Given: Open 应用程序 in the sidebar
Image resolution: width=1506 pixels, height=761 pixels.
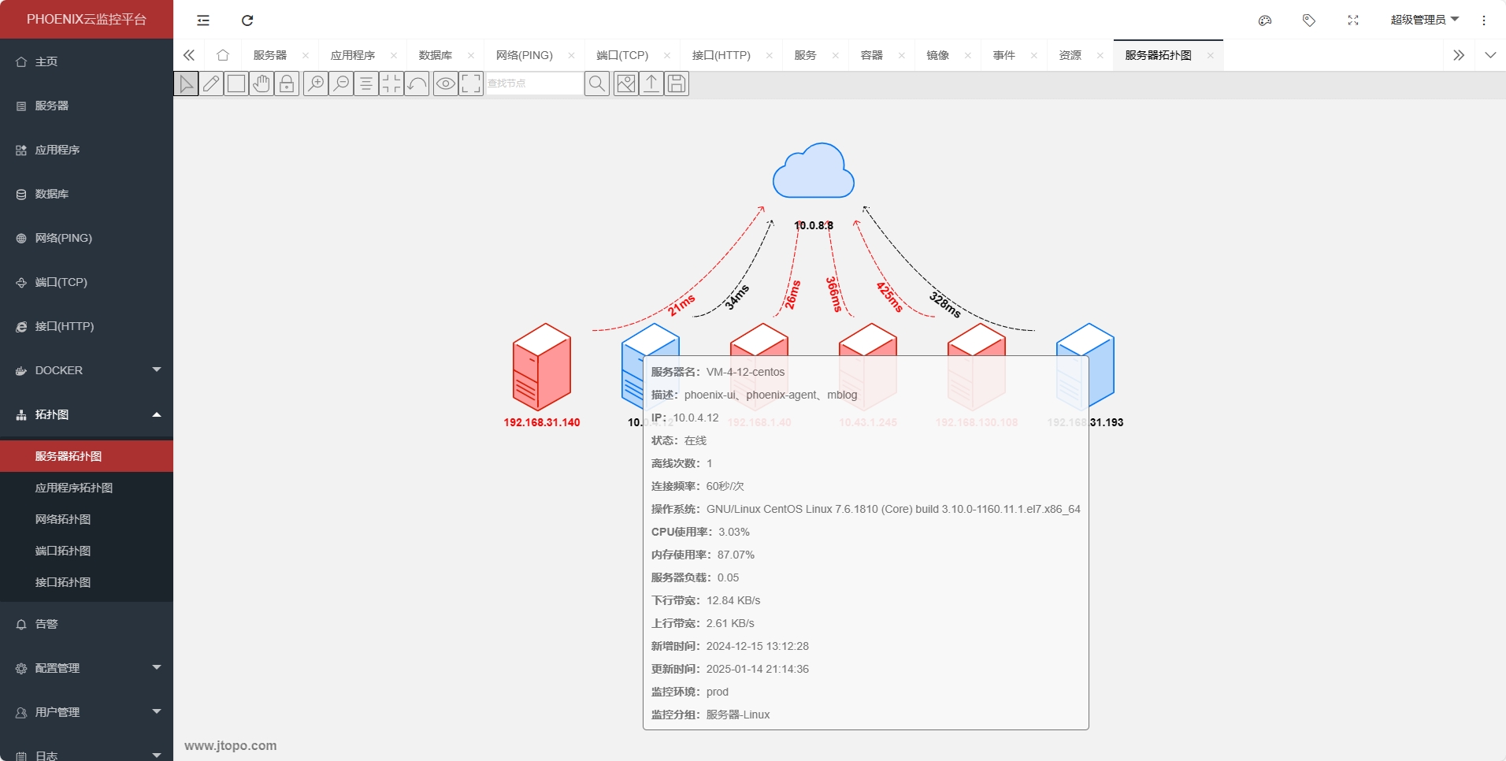Looking at the screenshot, I should [87, 150].
